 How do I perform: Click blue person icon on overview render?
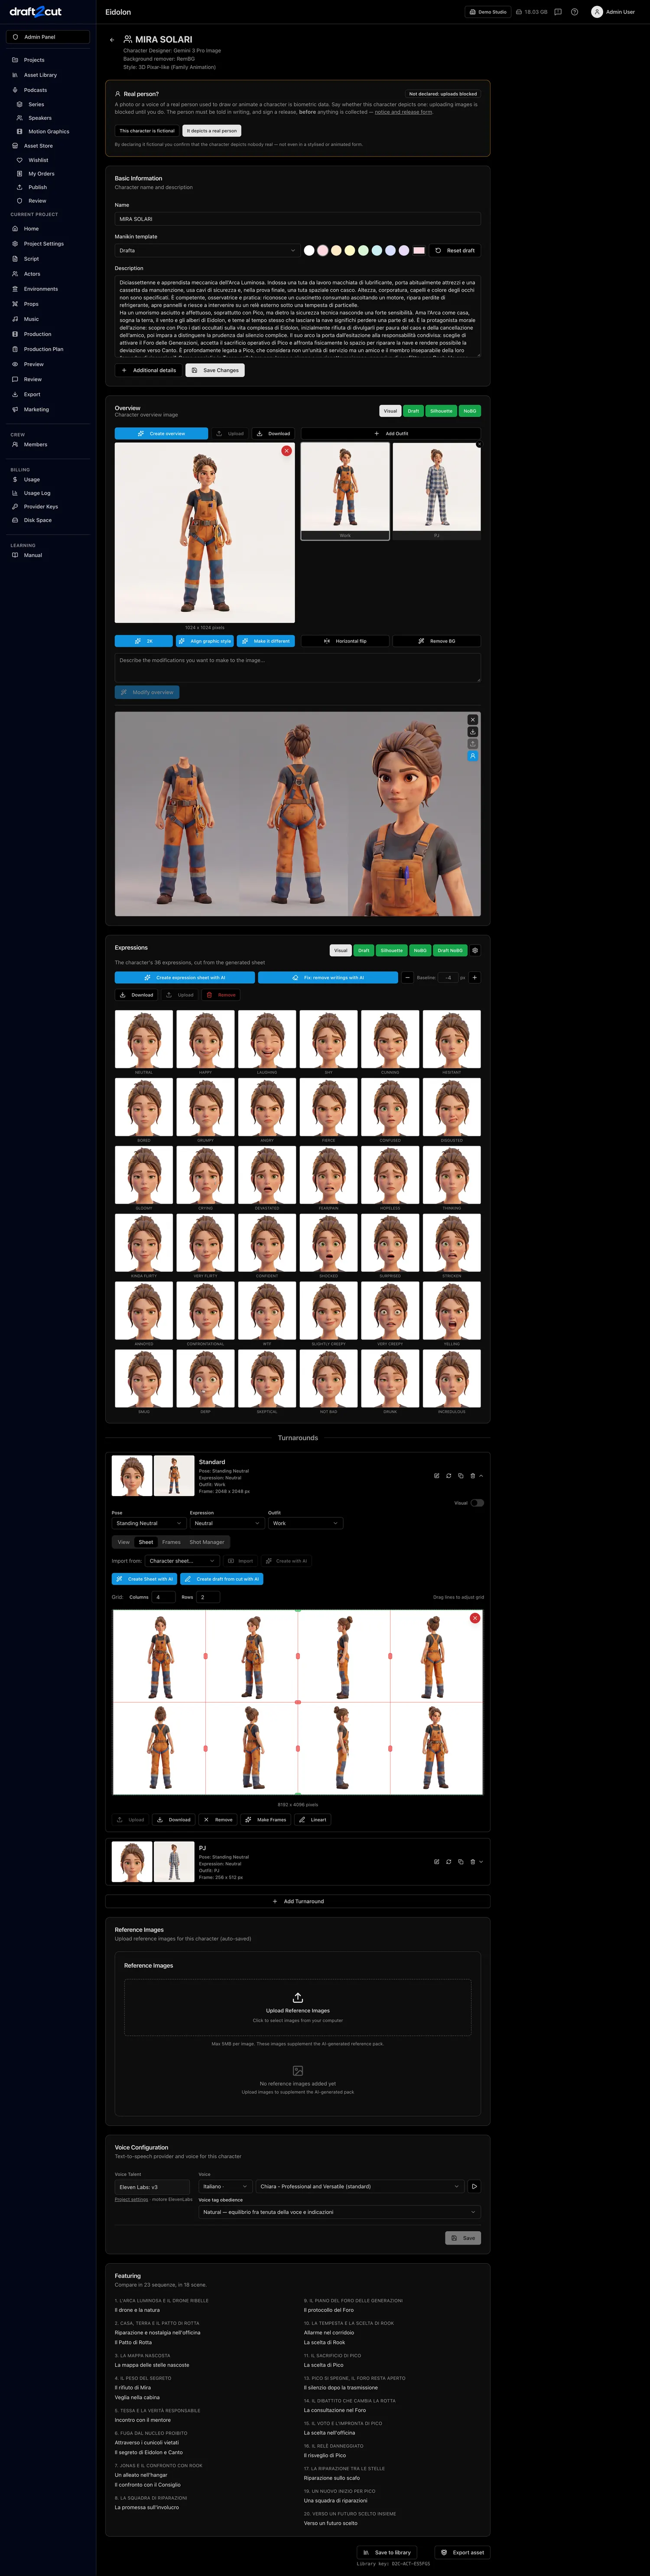(x=472, y=756)
